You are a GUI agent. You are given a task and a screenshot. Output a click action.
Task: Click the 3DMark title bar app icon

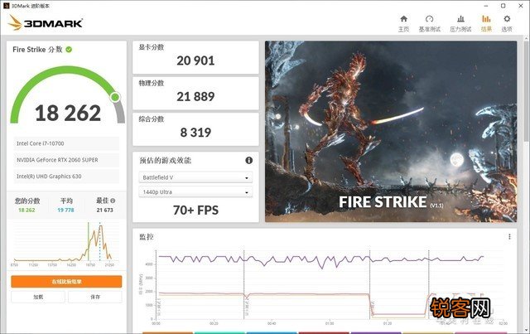click(x=6, y=6)
